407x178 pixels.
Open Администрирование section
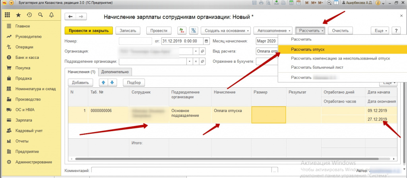click(x=33, y=162)
